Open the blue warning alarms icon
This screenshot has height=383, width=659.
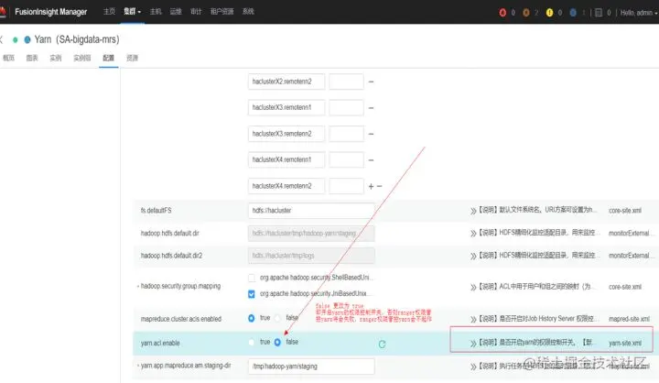[573, 13]
